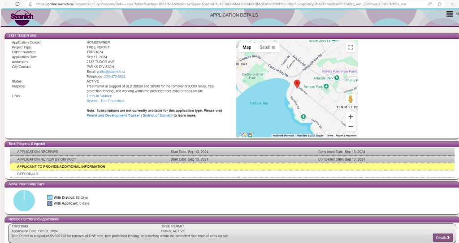Click the Saanich logo

click(22, 17)
